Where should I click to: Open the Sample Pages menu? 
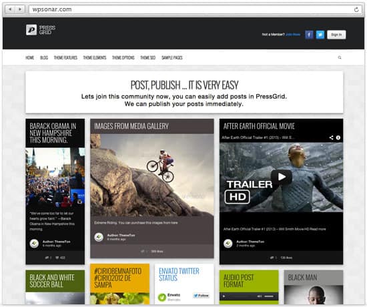(x=172, y=57)
